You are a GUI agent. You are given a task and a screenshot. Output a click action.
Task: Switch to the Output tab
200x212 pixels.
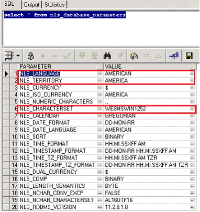click(x=31, y=5)
